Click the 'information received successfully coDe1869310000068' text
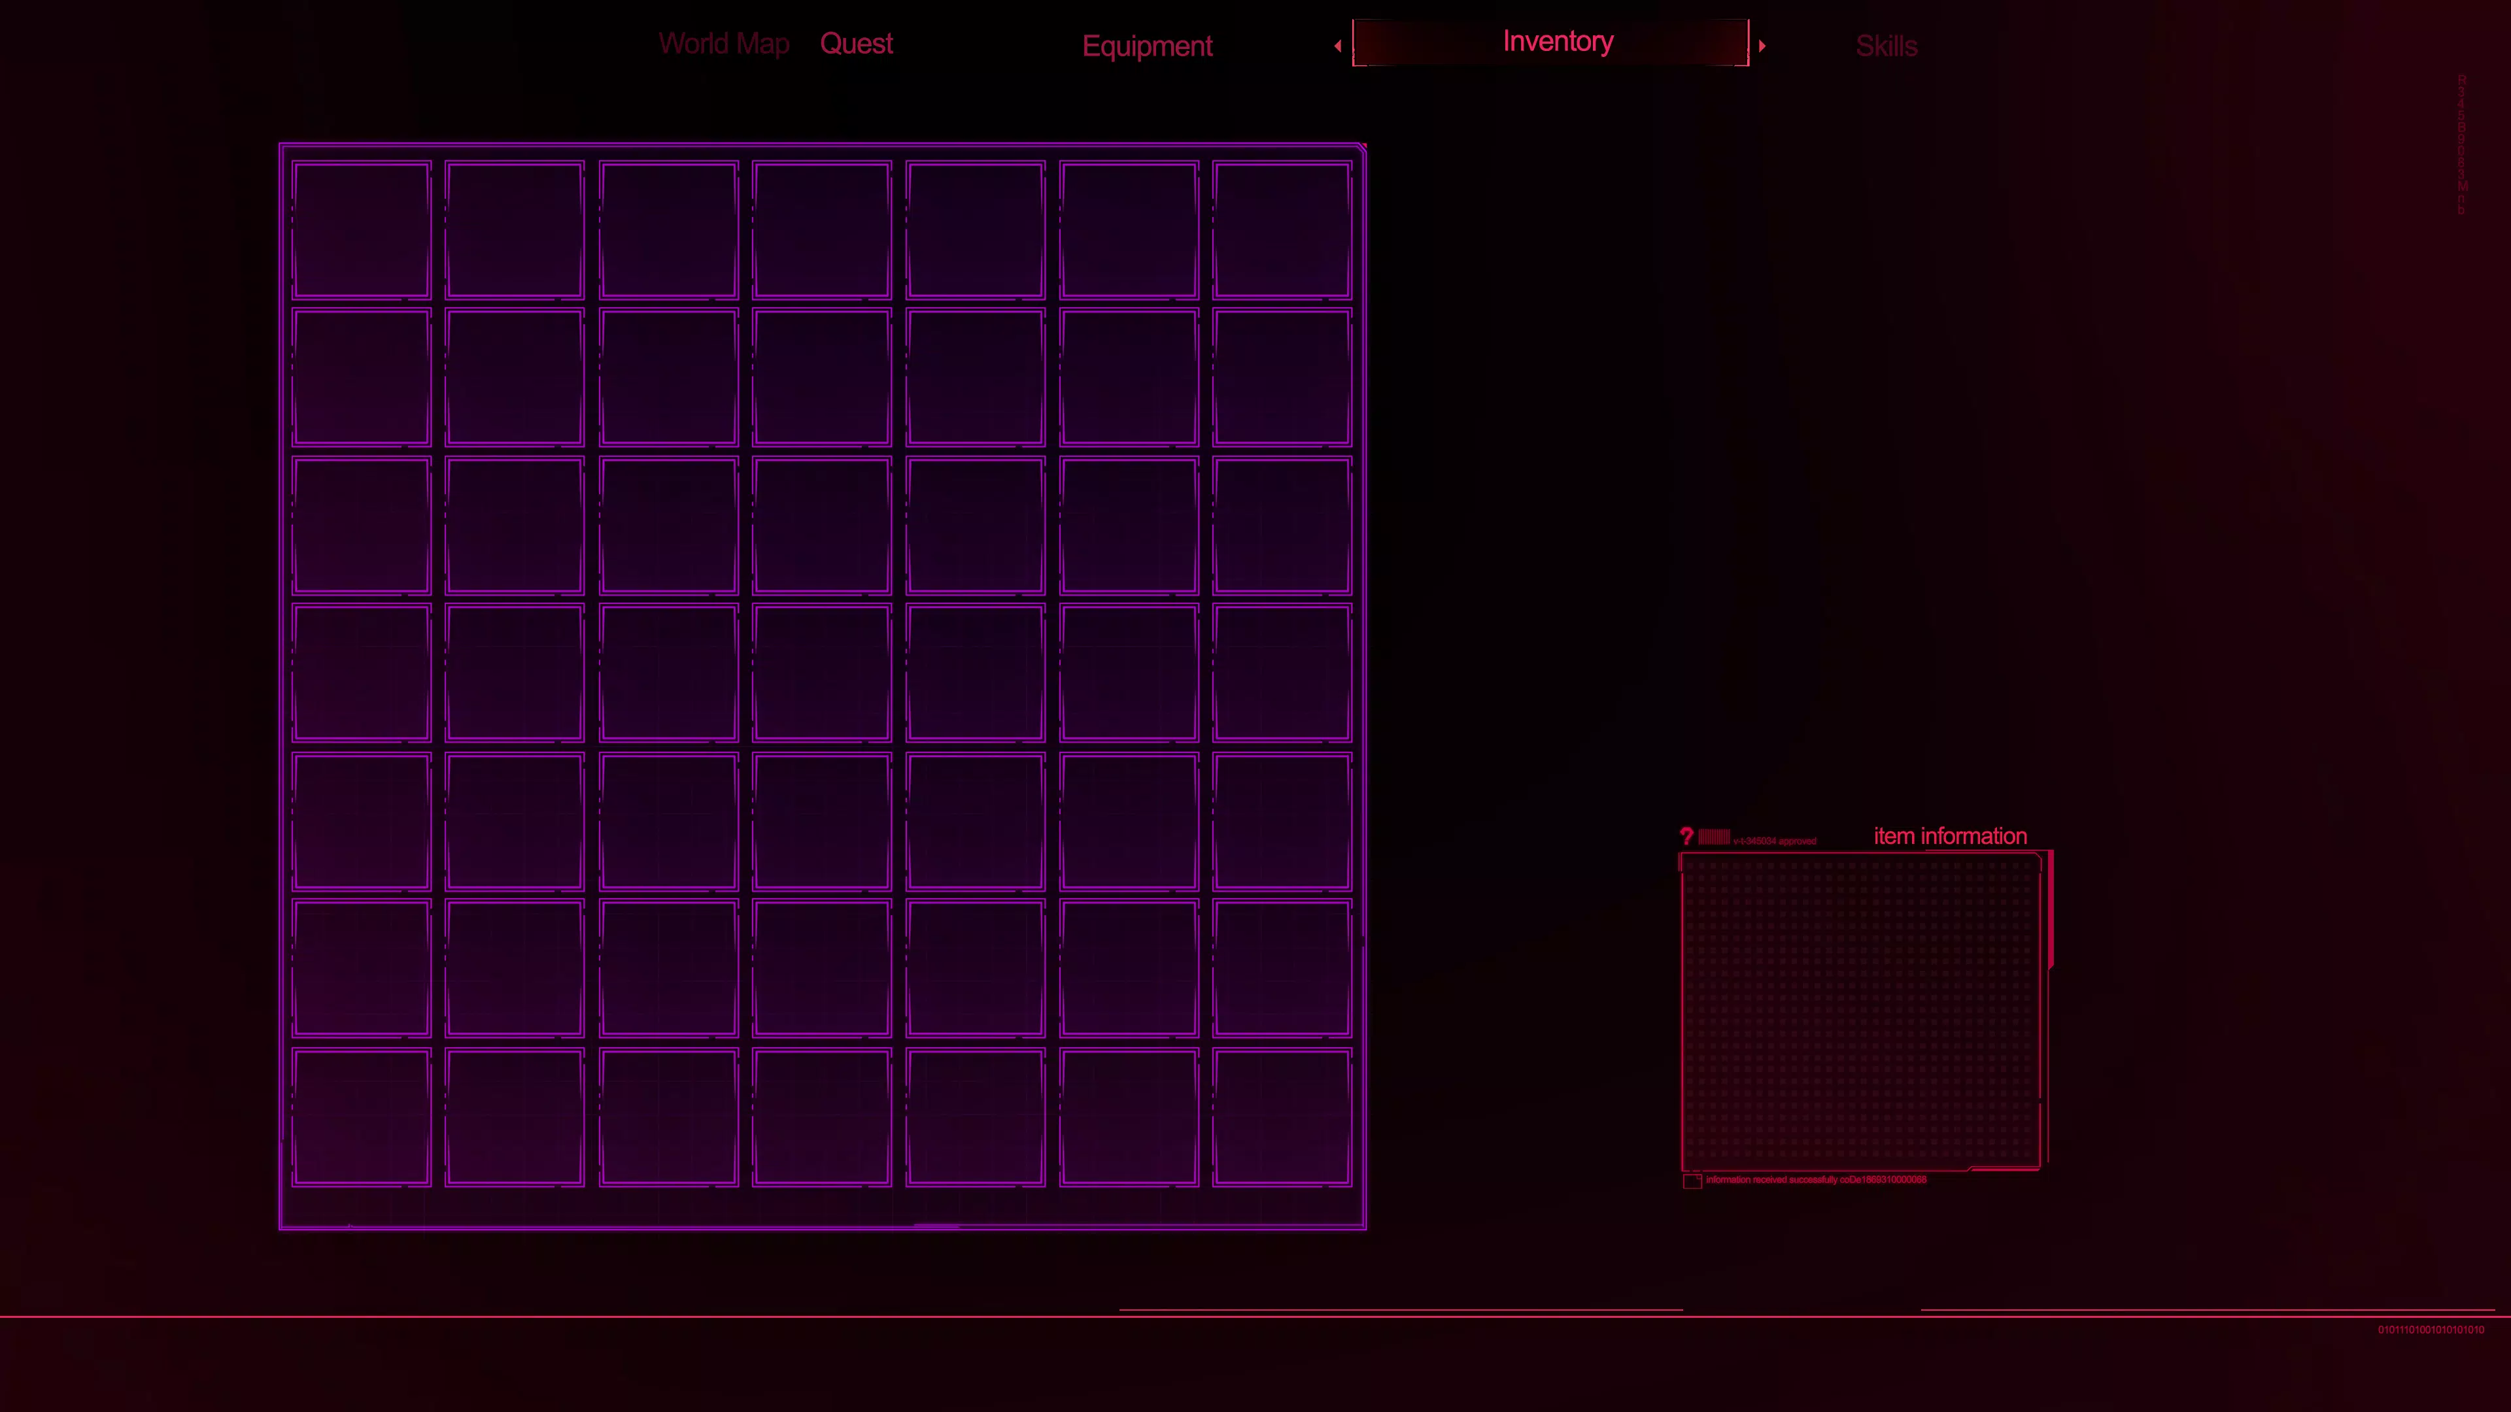Viewport: 2511px width, 1412px height. pos(1816,1179)
